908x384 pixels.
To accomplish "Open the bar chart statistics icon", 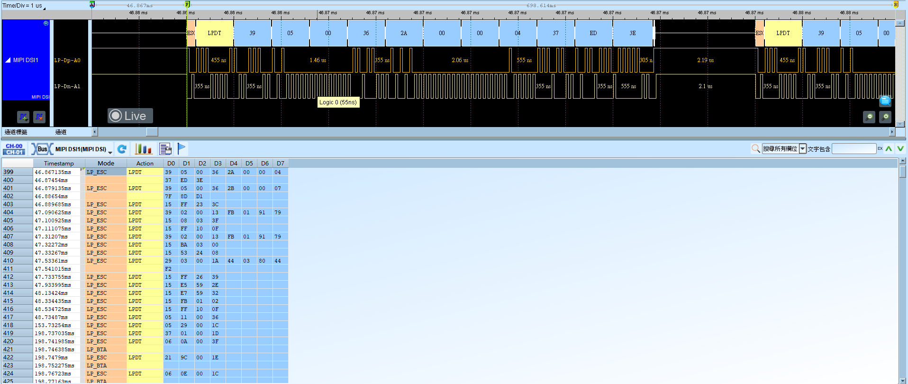I will point(143,149).
